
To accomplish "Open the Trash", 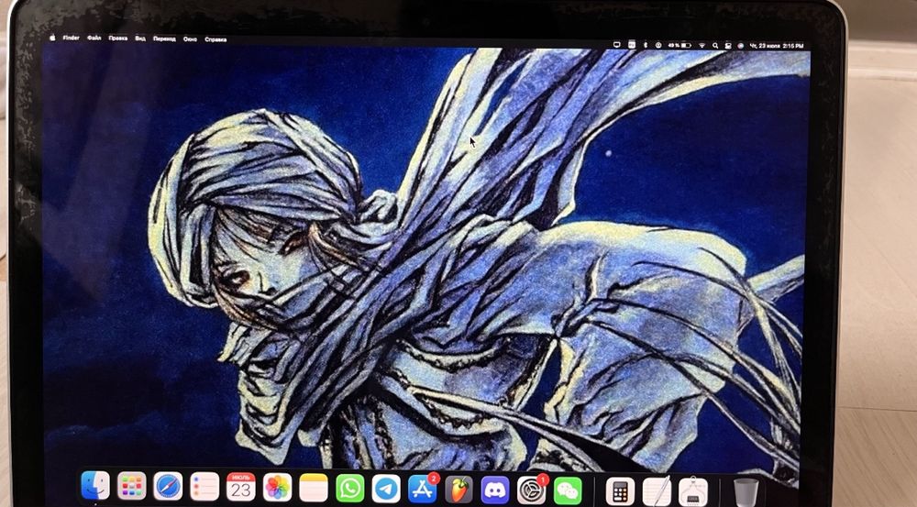I will (746, 492).
